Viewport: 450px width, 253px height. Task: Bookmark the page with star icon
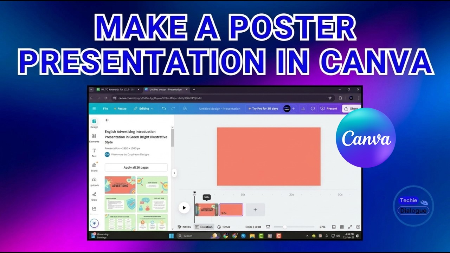tap(330, 98)
